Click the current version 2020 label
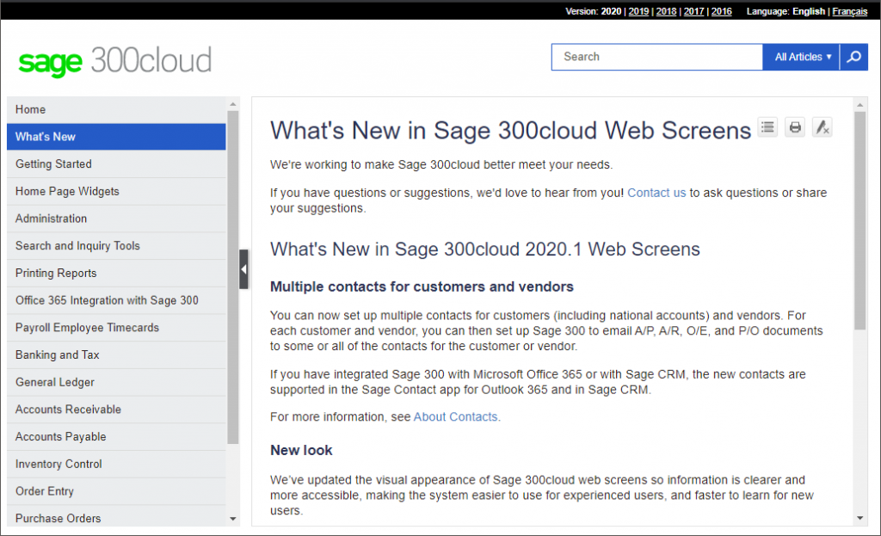The width and height of the screenshot is (881, 536). point(612,11)
